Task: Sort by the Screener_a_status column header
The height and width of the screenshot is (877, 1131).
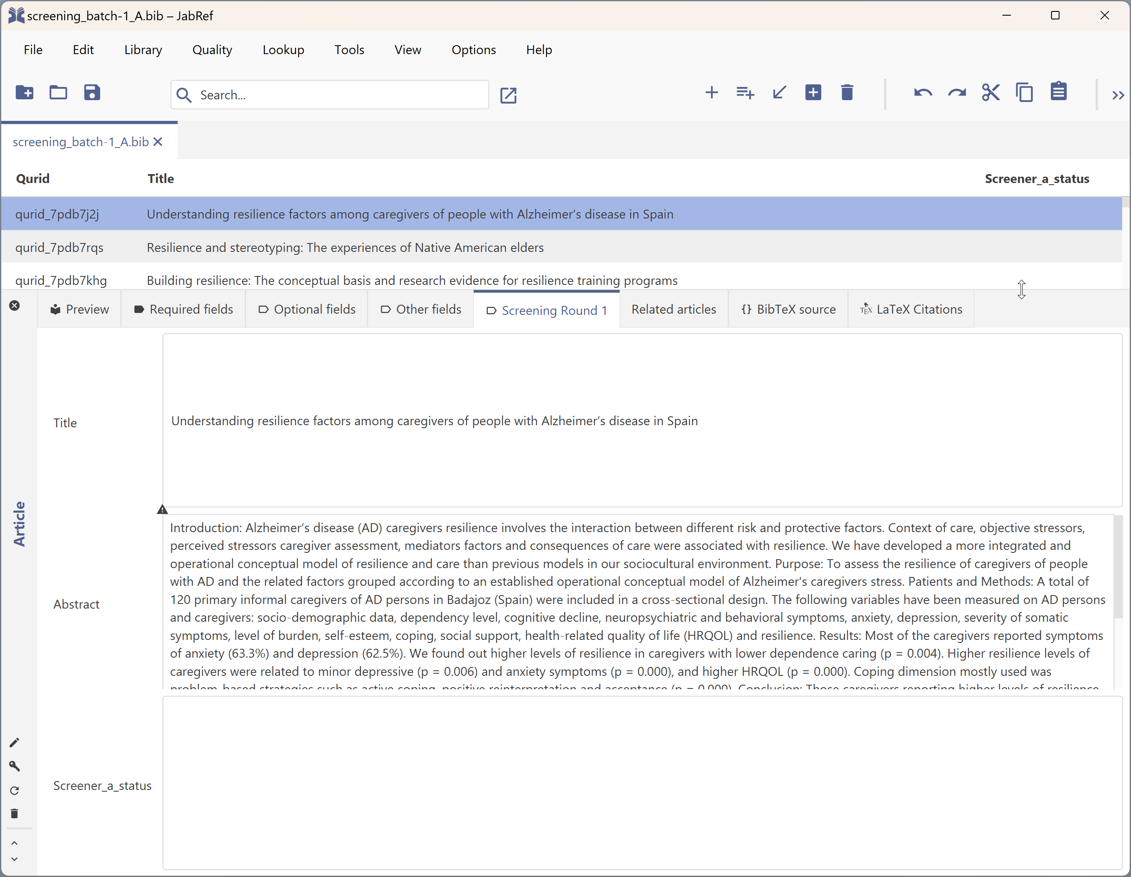Action: coord(1037,179)
